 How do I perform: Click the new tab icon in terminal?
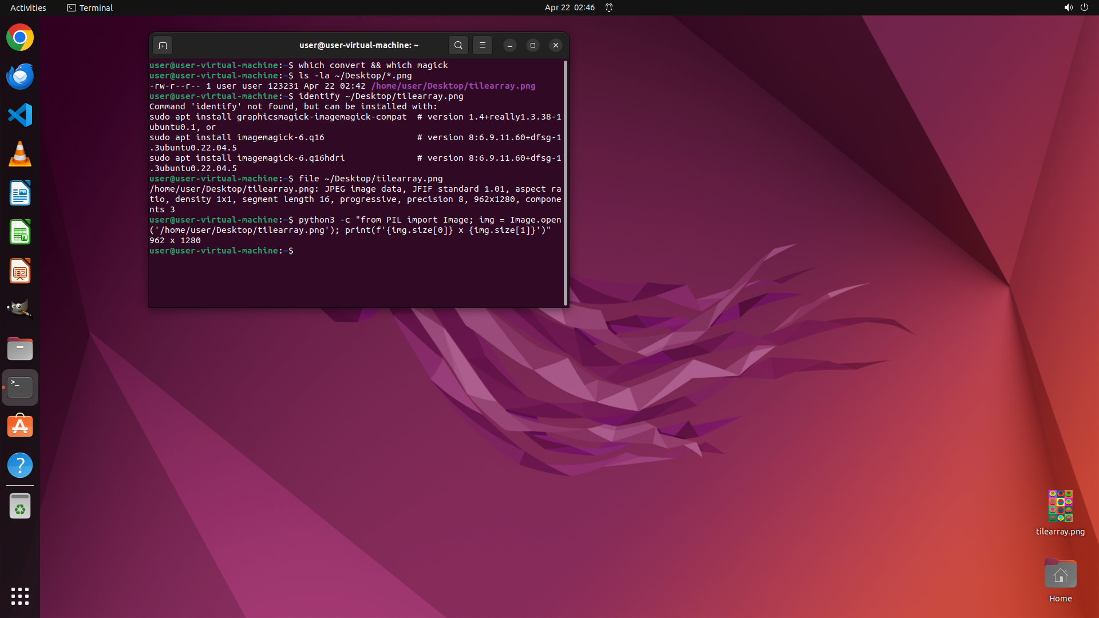(x=163, y=45)
